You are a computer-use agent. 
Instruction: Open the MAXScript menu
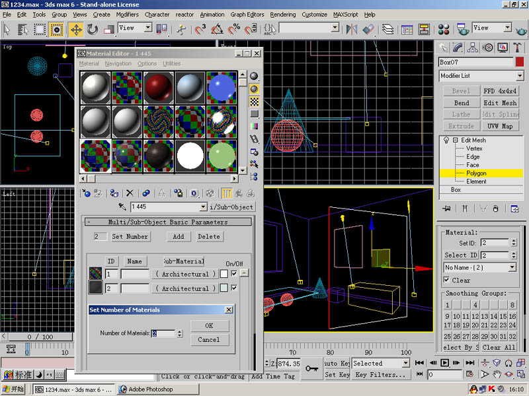345,15
